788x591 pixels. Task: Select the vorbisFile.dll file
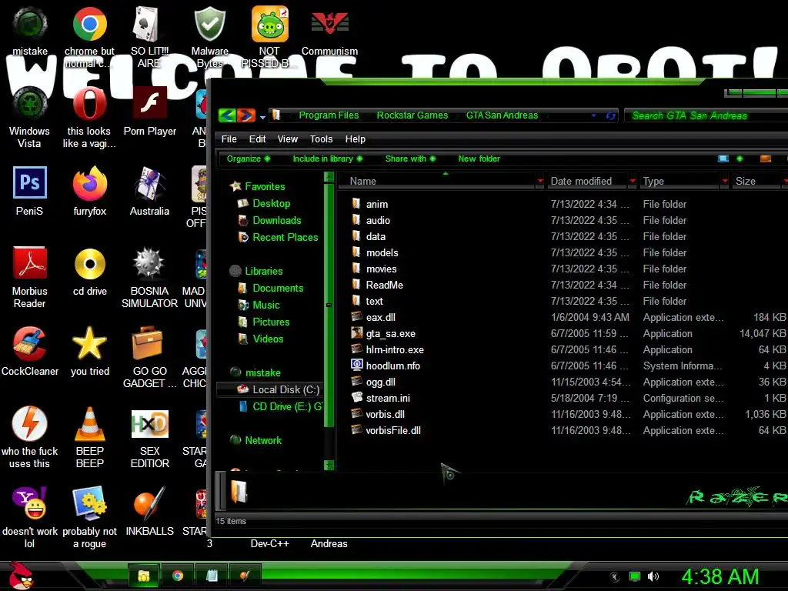pyautogui.click(x=393, y=430)
